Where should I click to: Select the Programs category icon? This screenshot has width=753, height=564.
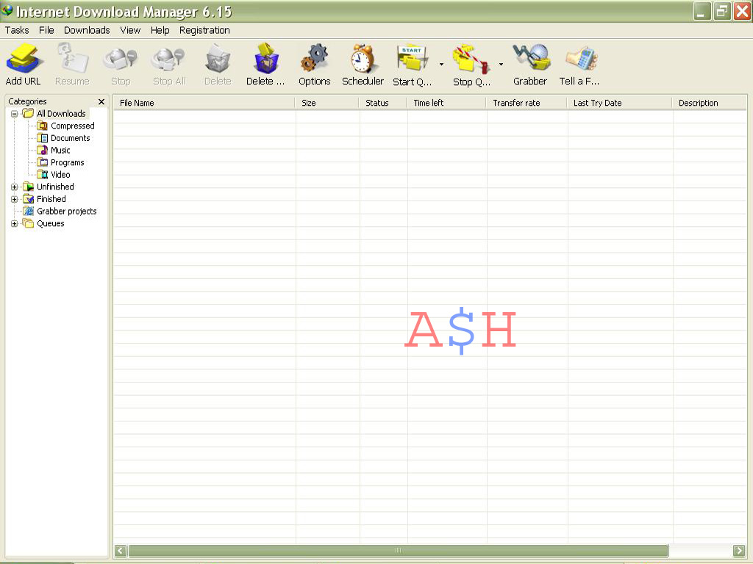point(42,162)
